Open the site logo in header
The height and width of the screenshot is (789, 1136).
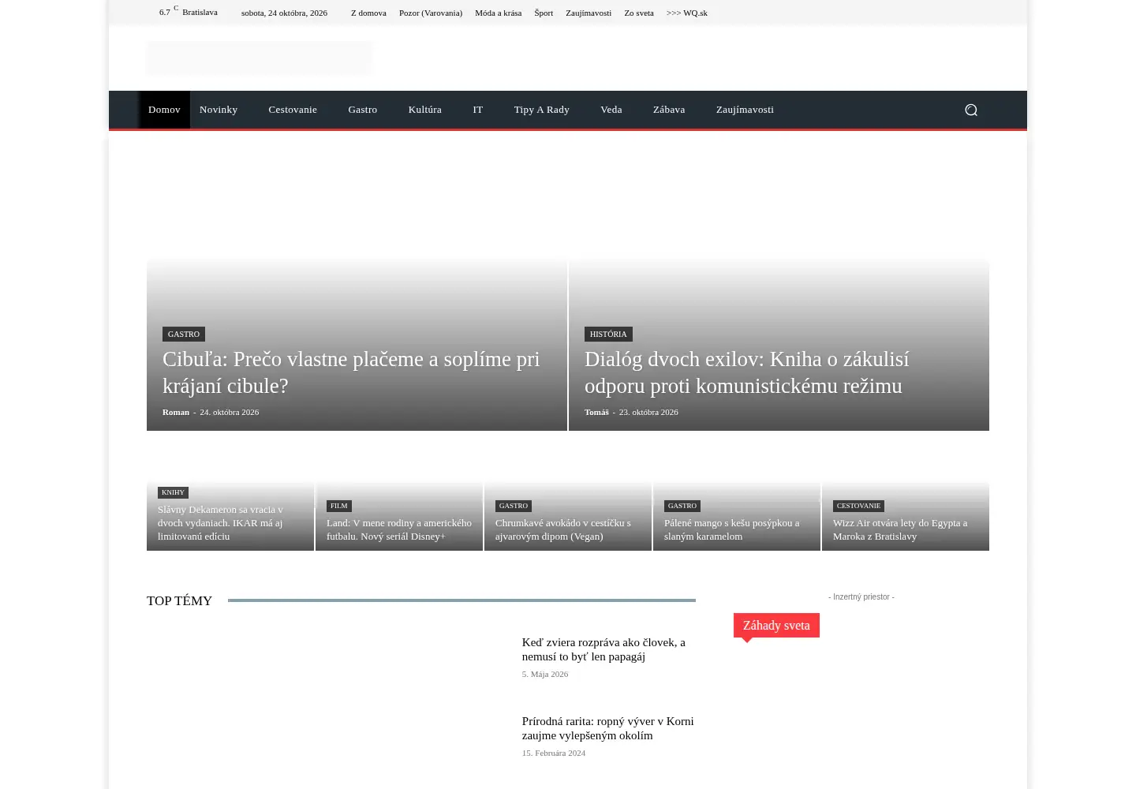[x=260, y=58]
